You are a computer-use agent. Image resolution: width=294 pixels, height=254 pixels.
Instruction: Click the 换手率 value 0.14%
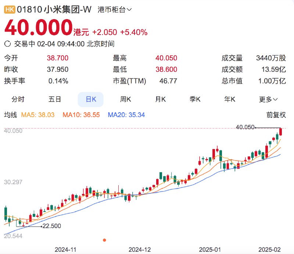(x=58, y=81)
